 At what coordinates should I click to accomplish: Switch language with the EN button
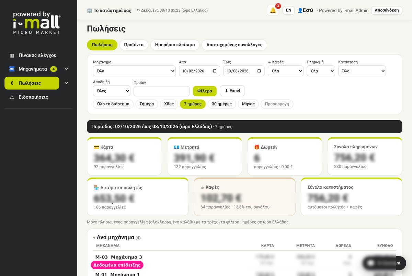click(x=288, y=10)
